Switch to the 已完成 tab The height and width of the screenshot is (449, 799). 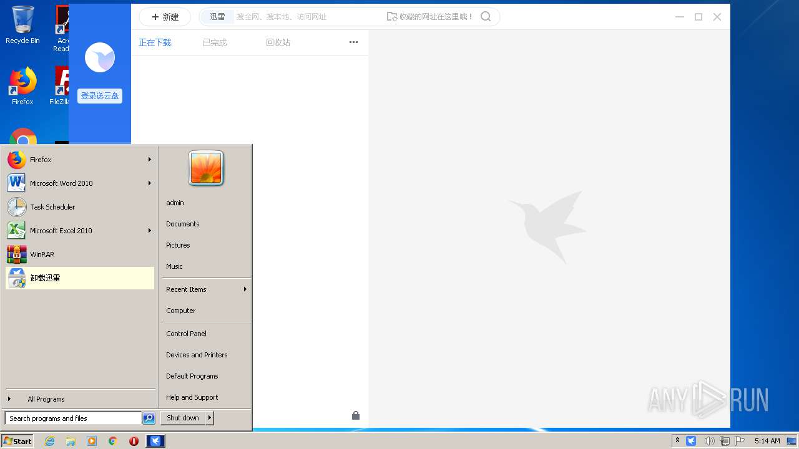[x=215, y=42]
